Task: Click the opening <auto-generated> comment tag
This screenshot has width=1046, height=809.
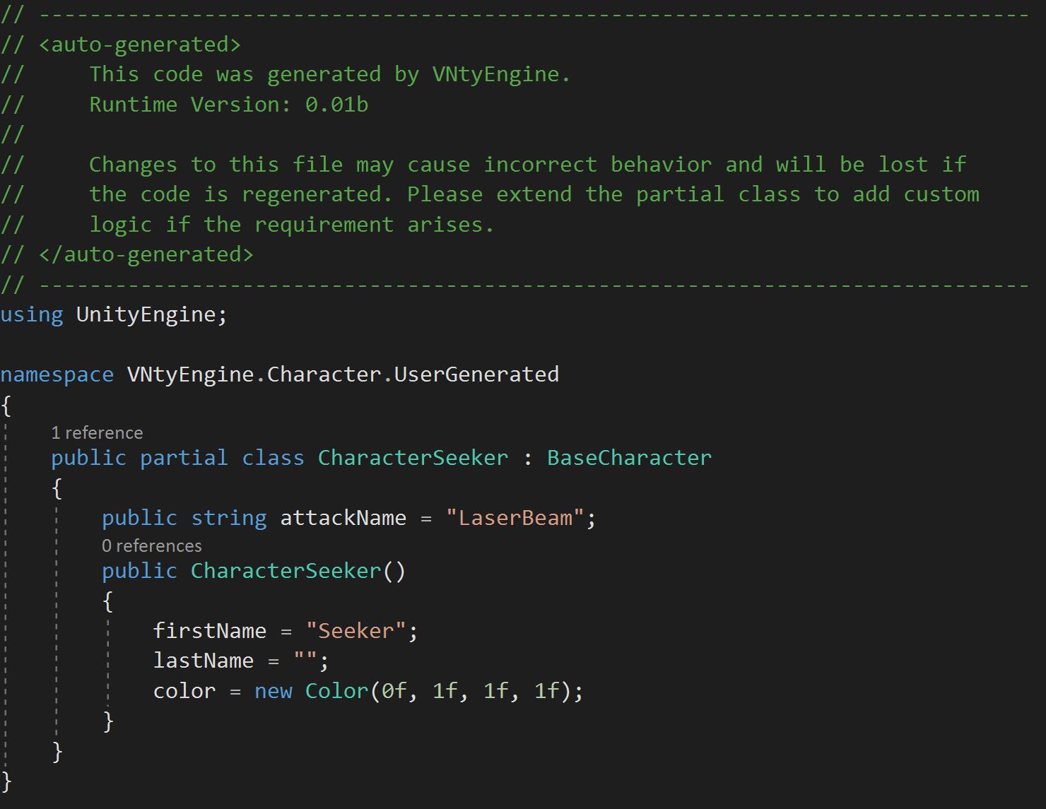Action: click(140, 45)
